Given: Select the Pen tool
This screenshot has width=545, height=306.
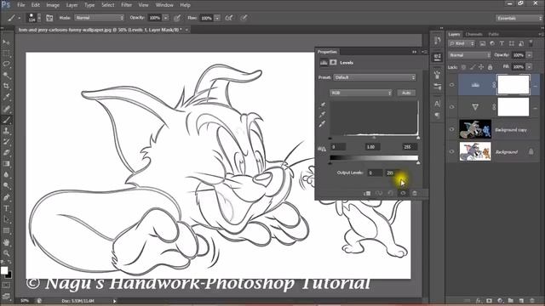Looking at the screenshot, I should 6,197.
